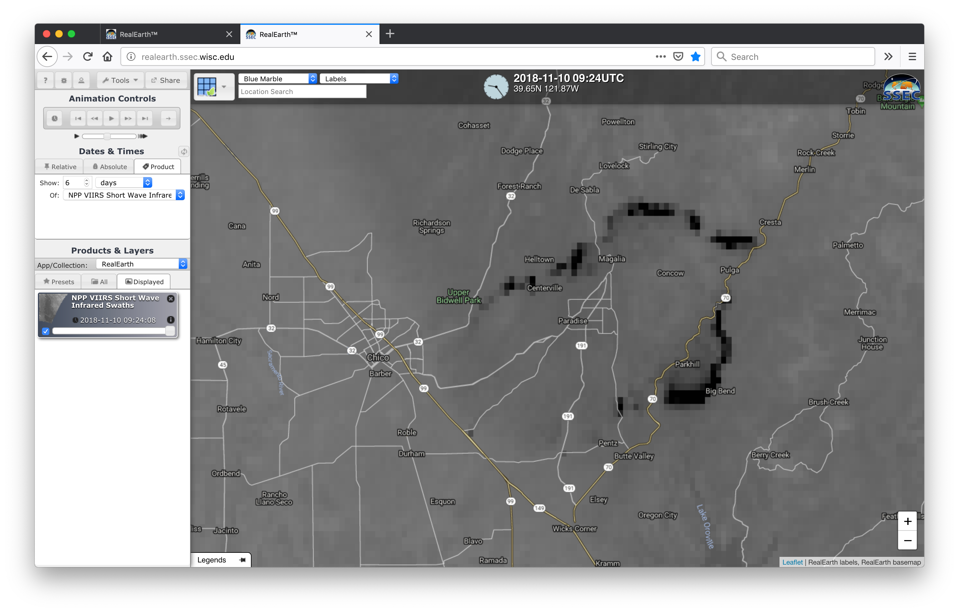Image resolution: width=959 pixels, height=613 pixels.
Task: Jump to last animation frame
Action: (x=145, y=118)
